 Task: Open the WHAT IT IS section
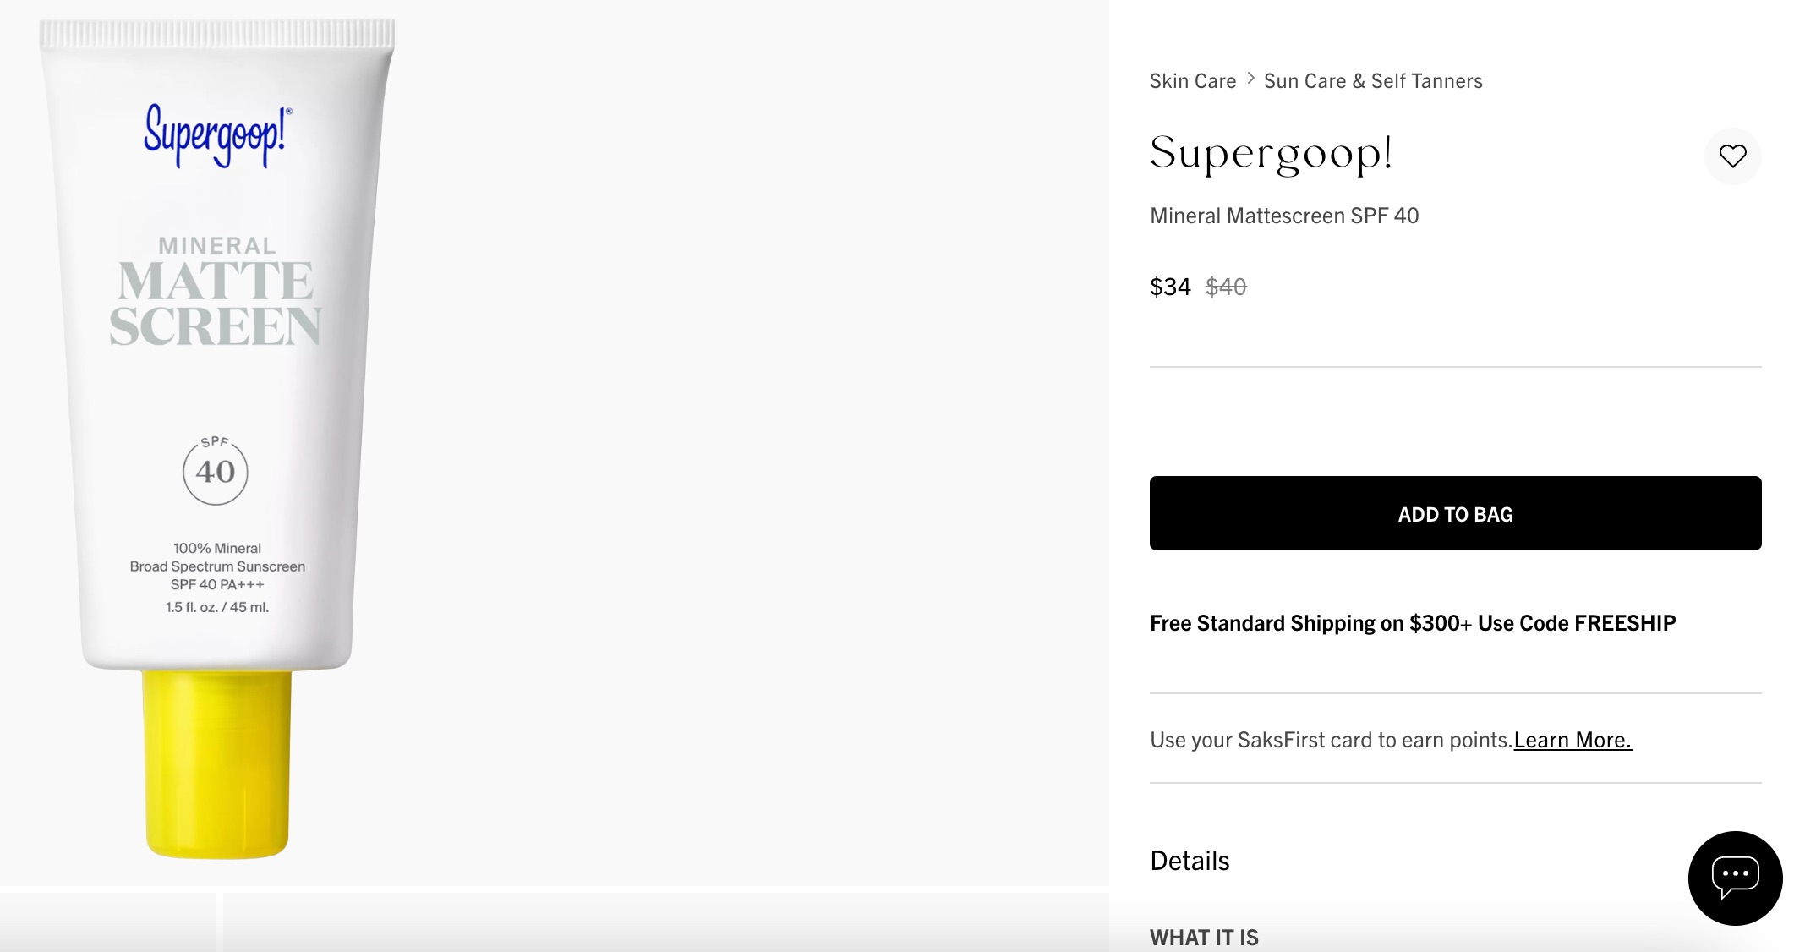click(x=1203, y=937)
